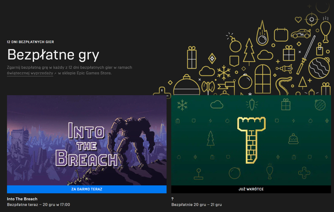Click the 'Bezpłatne gry' heading
Image resolution: width=334 pixels, height=212 pixels.
point(53,55)
